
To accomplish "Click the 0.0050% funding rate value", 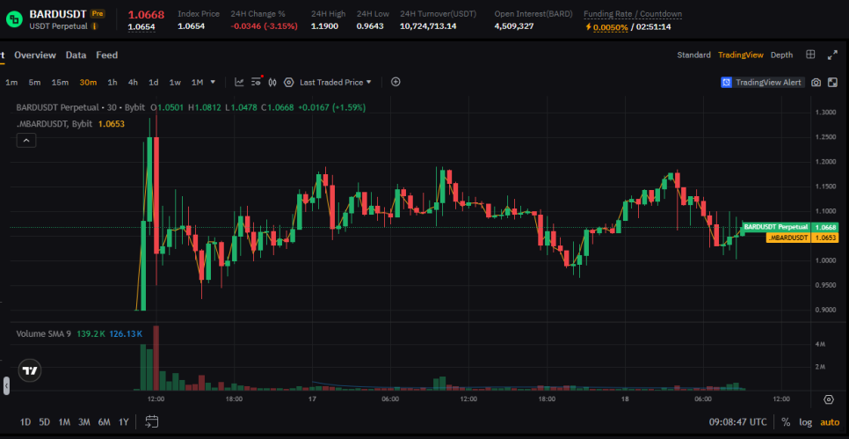I will 611,26.
